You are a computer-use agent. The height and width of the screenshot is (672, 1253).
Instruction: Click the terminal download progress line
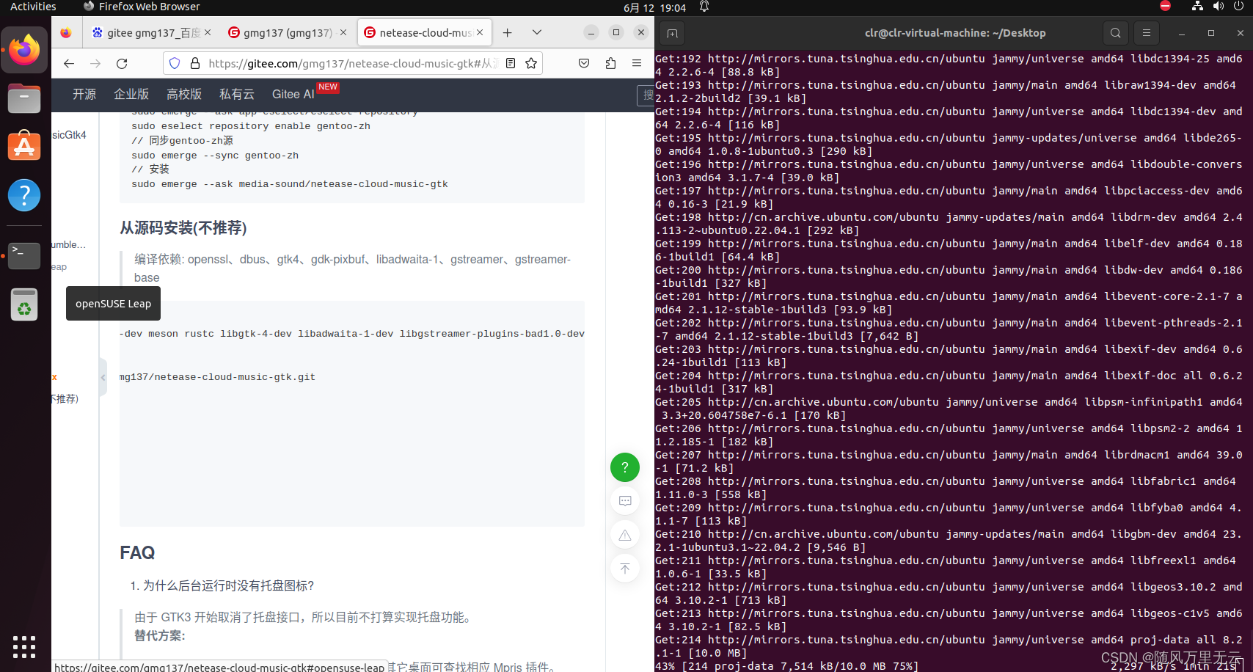click(949, 666)
